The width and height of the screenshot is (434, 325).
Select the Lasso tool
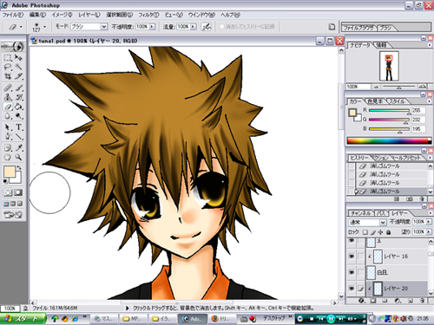(x=8, y=68)
